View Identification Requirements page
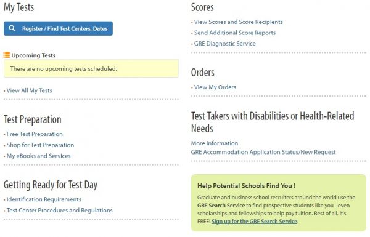The width and height of the screenshot is (370, 237). (44, 199)
